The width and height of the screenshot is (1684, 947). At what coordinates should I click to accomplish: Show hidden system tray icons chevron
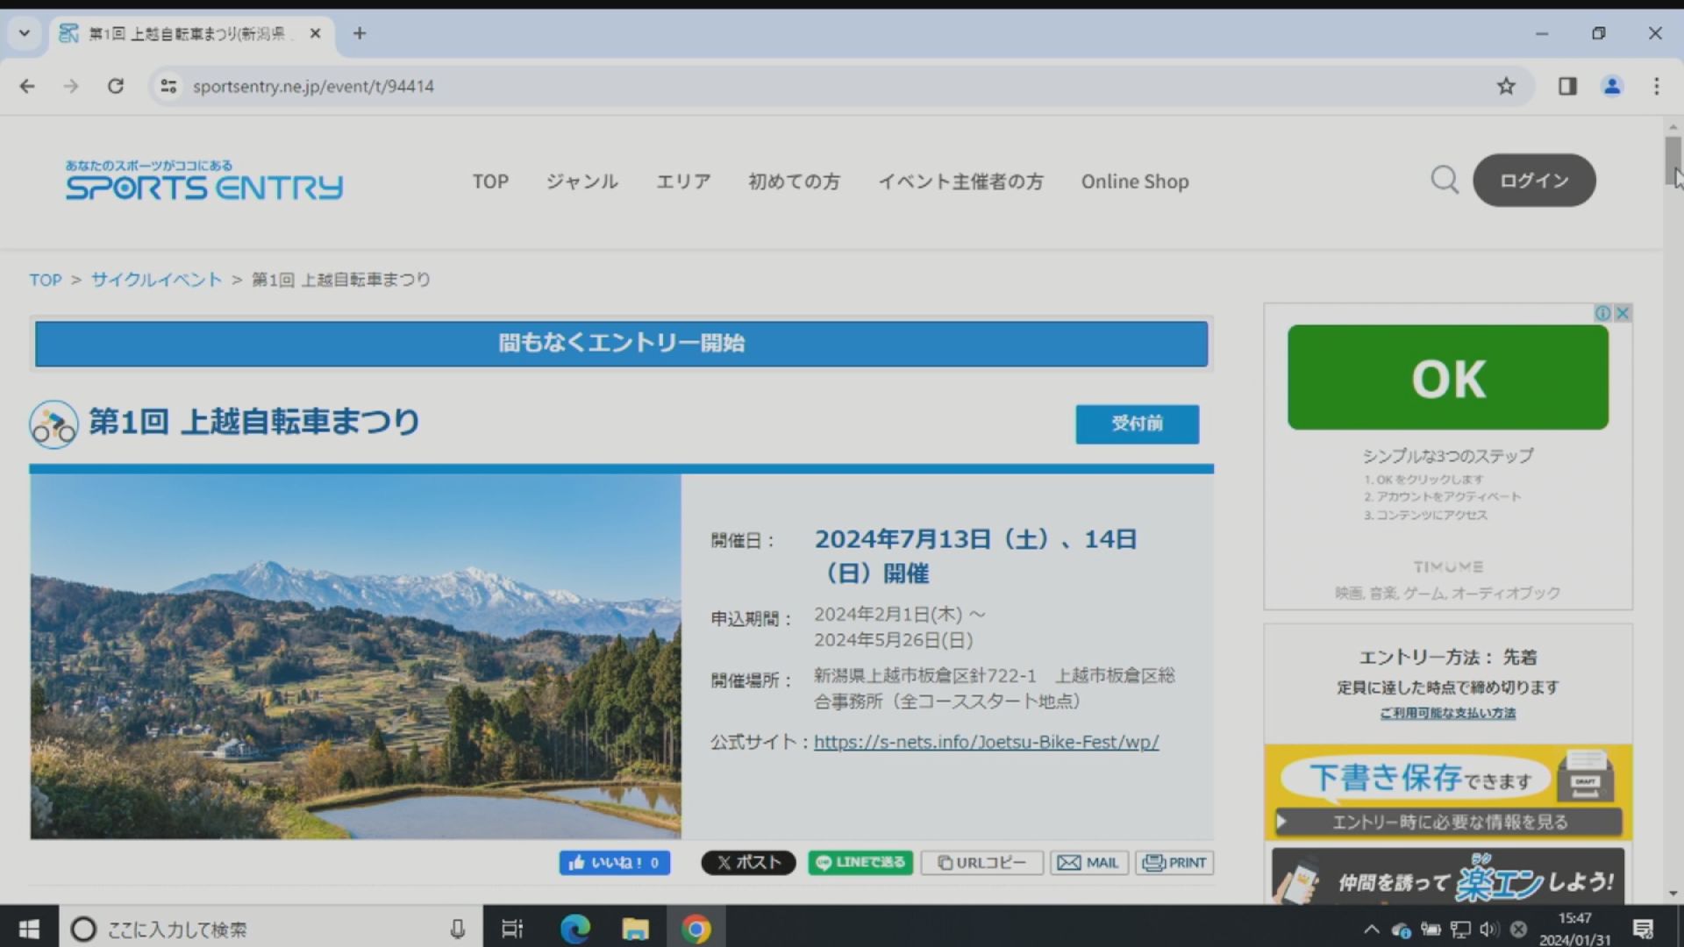[x=1371, y=929]
